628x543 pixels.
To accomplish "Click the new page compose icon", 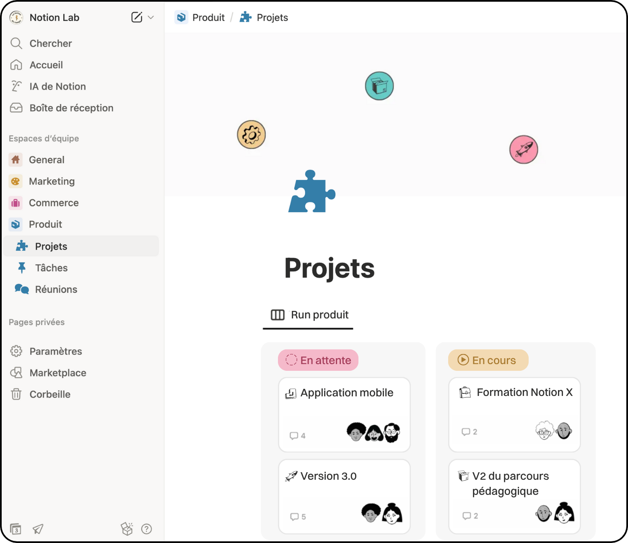I will pos(137,17).
